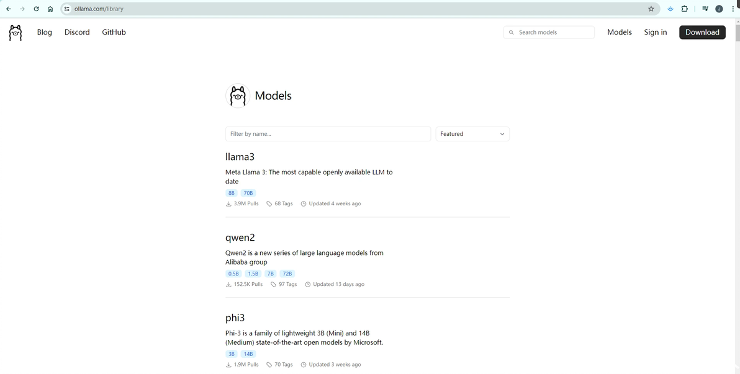Open the browser three-dot menu
The height and width of the screenshot is (374, 740).
tap(733, 9)
